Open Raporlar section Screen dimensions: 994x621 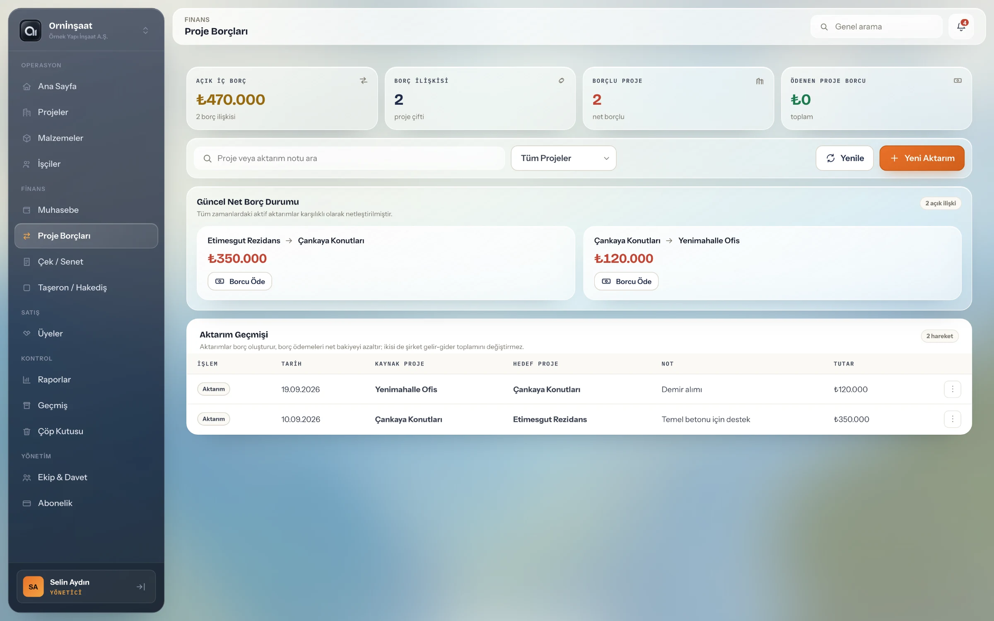[86, 380]
